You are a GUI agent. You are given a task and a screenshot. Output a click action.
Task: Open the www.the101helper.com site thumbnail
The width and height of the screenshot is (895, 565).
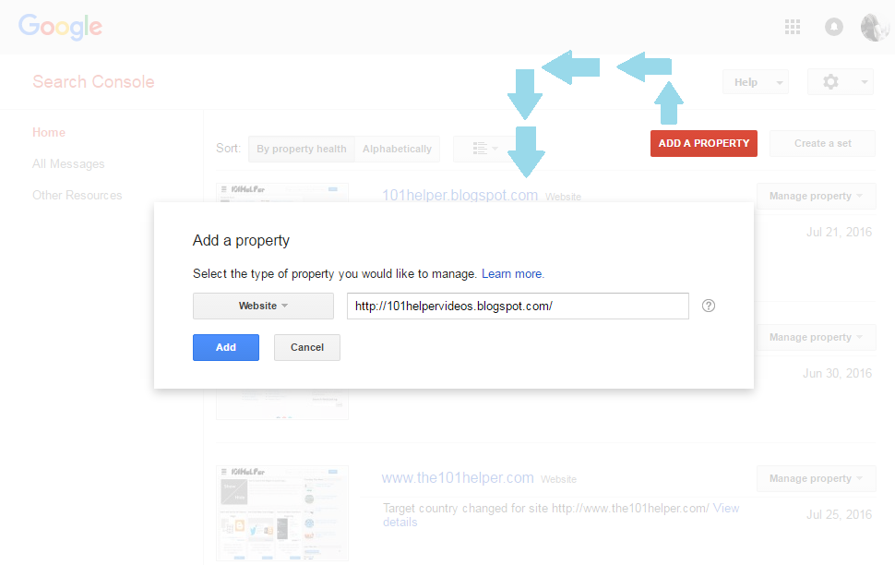(282, 513)
